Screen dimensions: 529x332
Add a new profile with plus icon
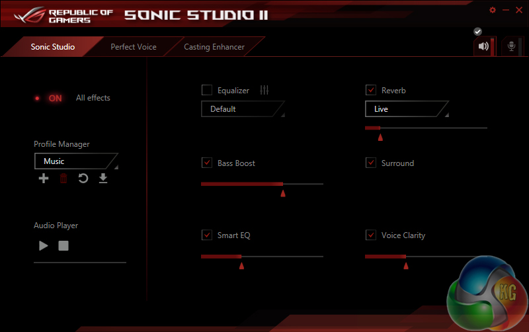click(x=44, y=178)
